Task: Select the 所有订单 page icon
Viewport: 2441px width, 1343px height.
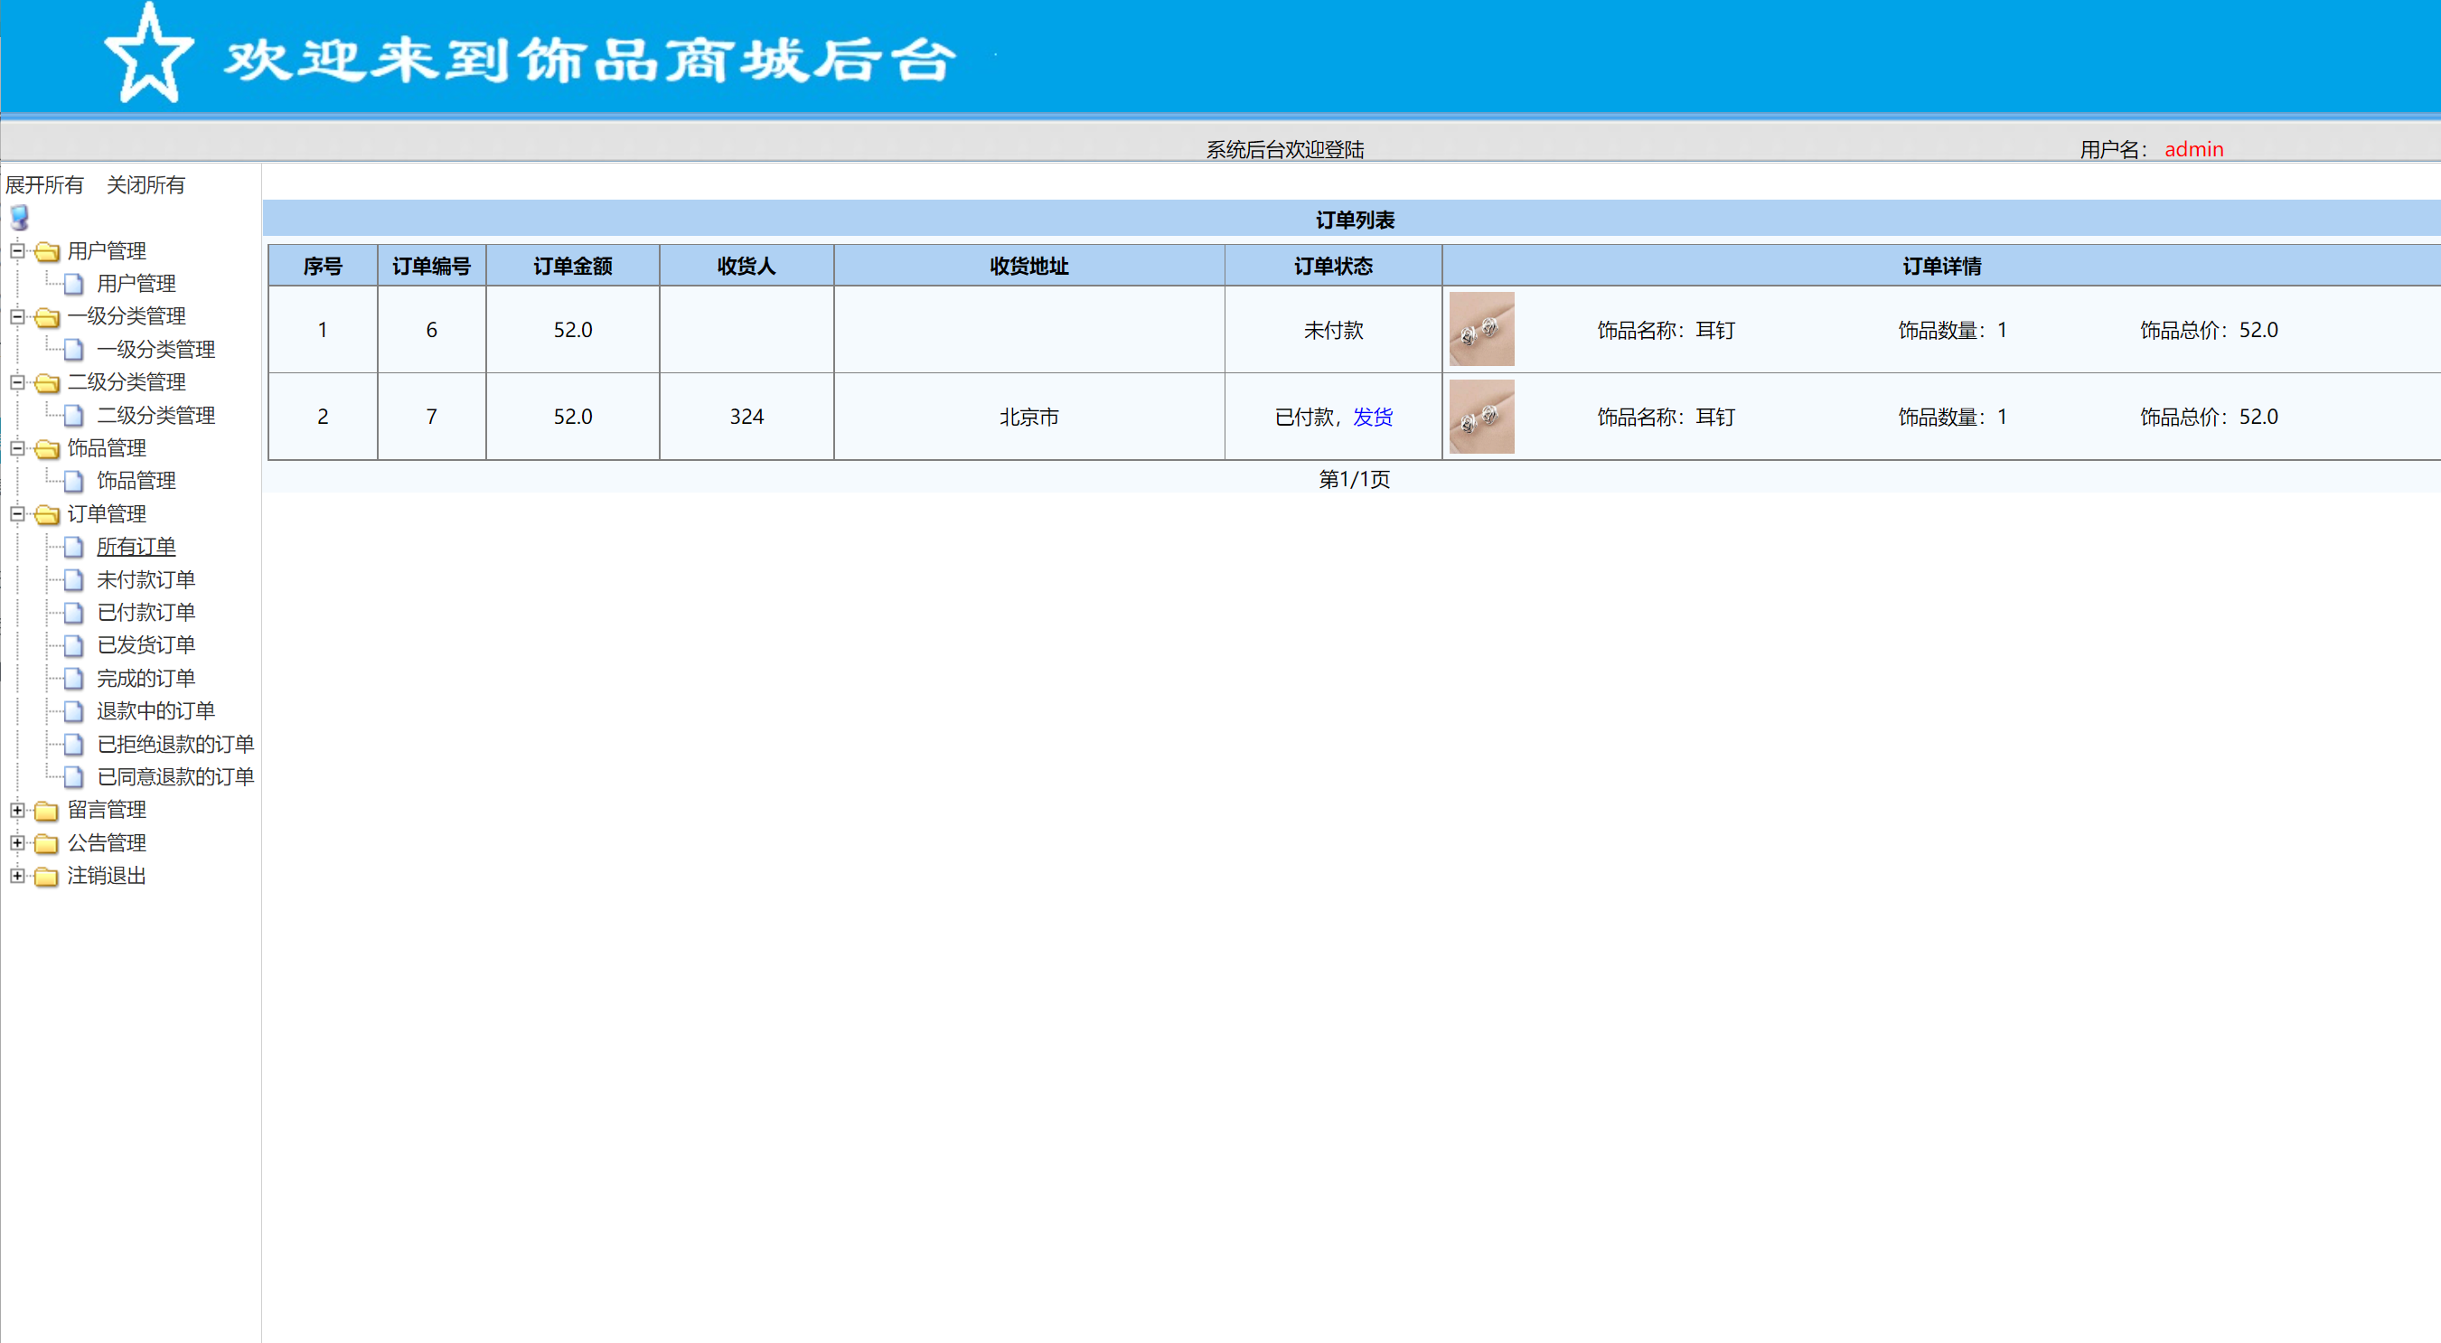Action: click(74, 547)
